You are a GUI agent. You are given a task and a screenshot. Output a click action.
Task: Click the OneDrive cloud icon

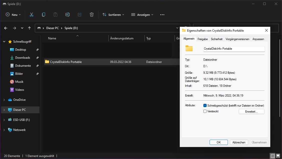10,100
